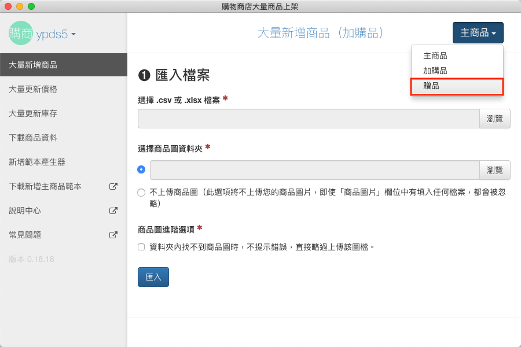Click the 購商 round avatar logo

pyautogui.click(x=21, y=33)
